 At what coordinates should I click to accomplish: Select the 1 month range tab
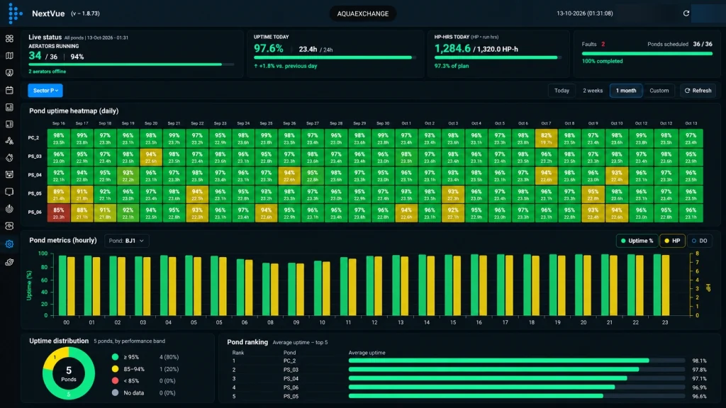click(626, 91)
